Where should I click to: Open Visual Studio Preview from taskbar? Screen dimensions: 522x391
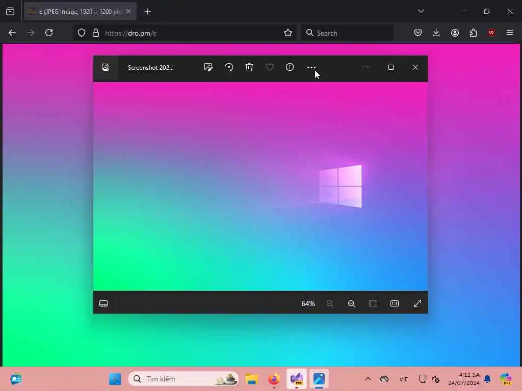[297, 379]
